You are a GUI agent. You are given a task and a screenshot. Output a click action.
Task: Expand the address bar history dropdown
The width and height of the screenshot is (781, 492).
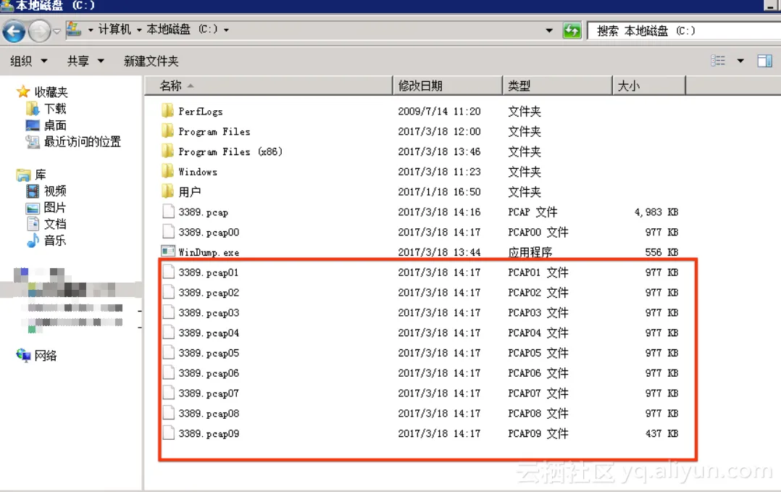pyautogui.click(x=549, y=30)
